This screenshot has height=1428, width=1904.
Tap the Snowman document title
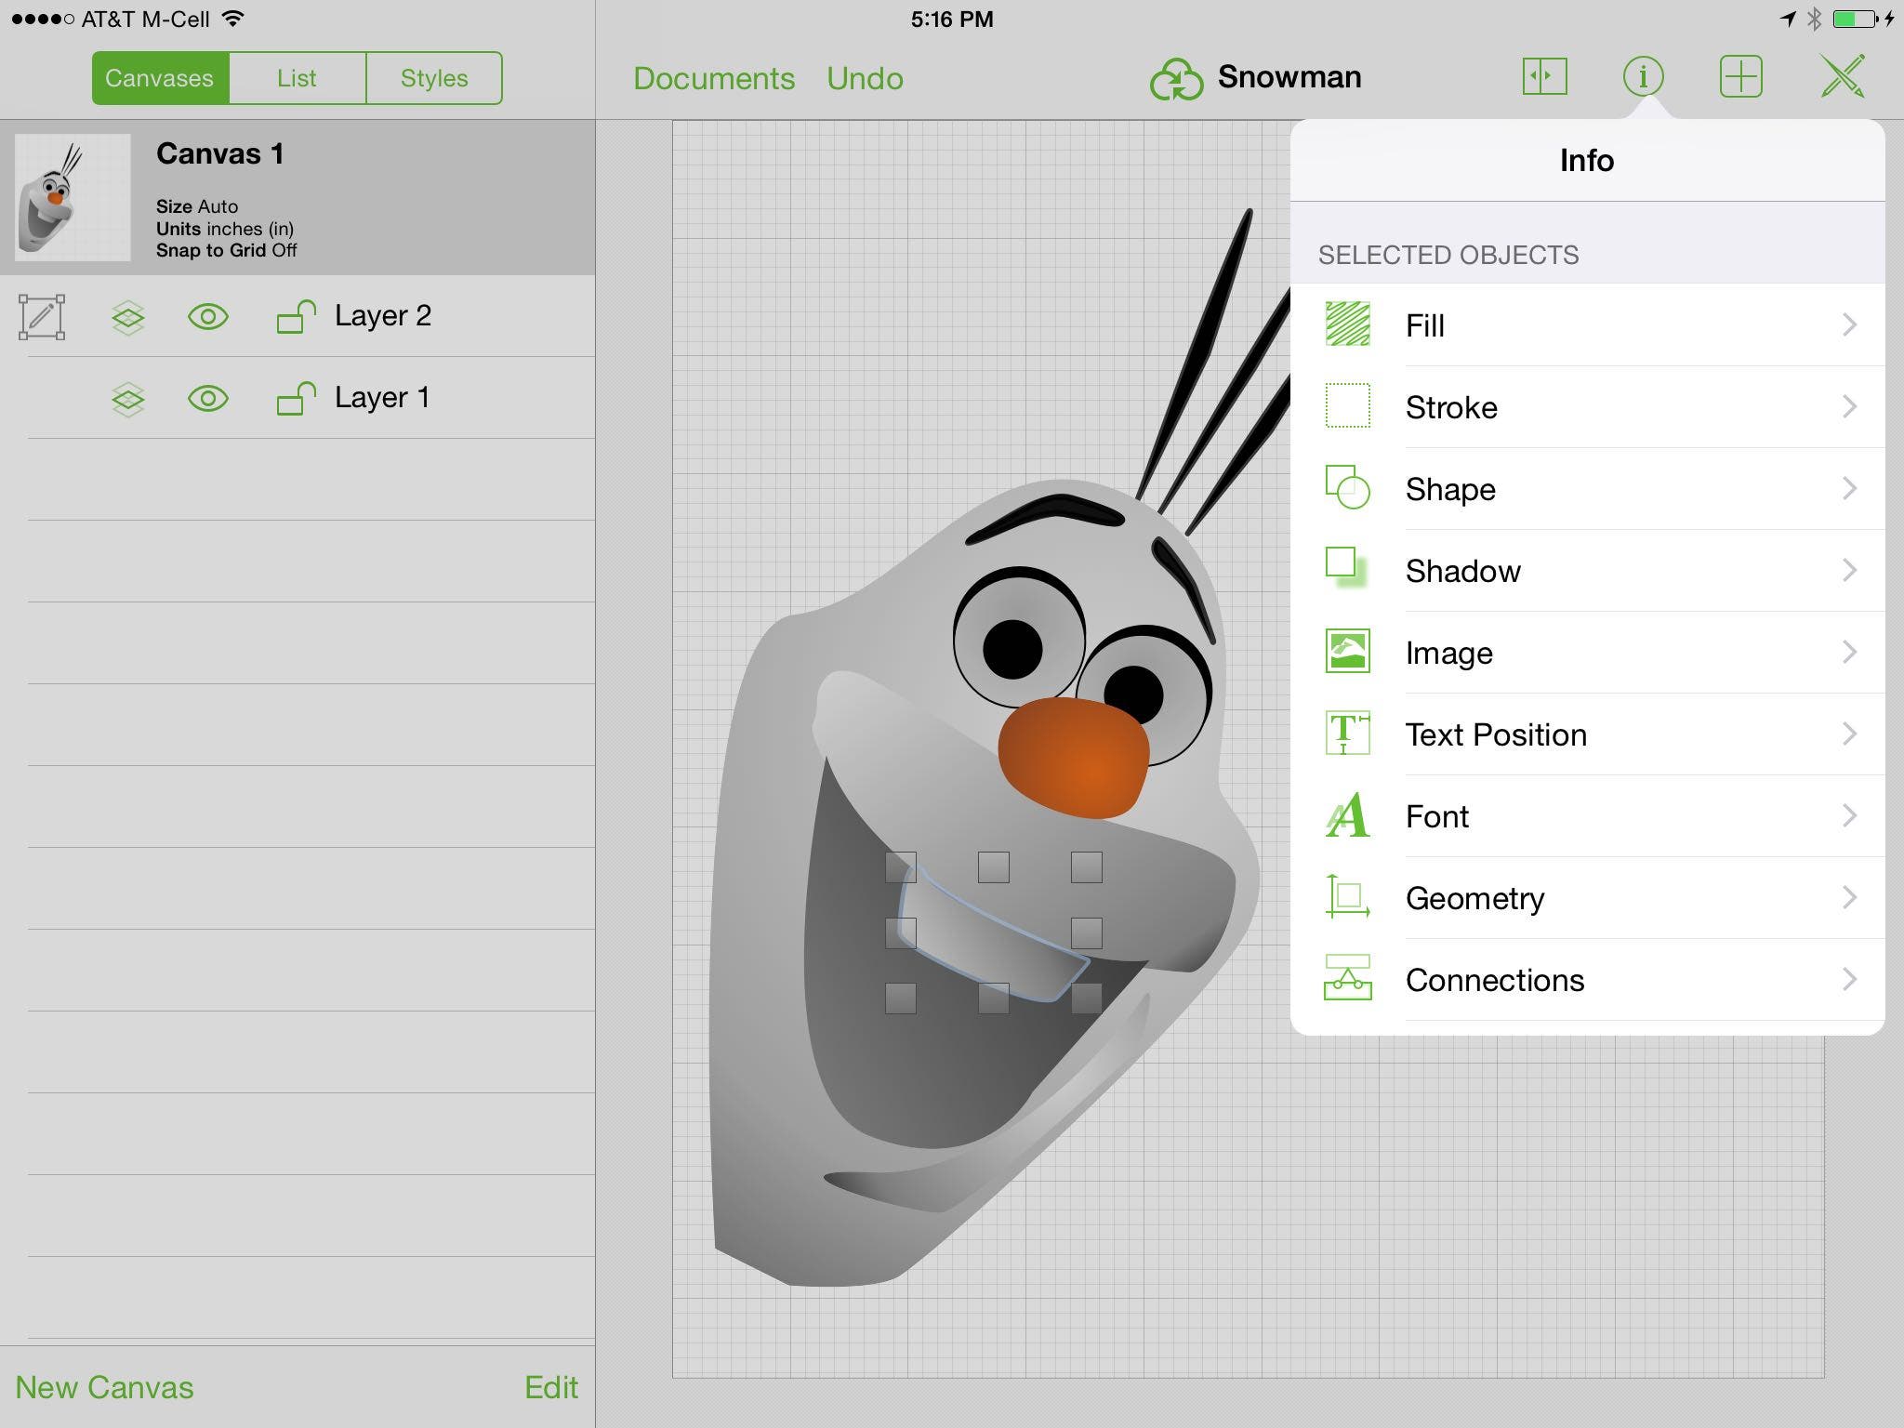tap(1289, 76)
